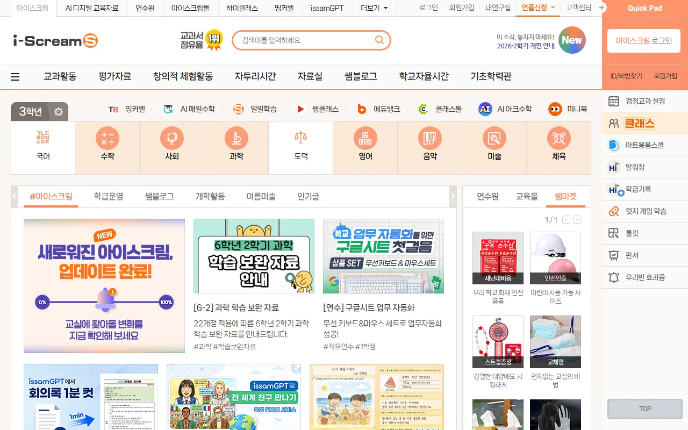Open 미니북 shortcut icon
Image resolution: width=688 pixels, height=430 pixels.
click(555, 109)
